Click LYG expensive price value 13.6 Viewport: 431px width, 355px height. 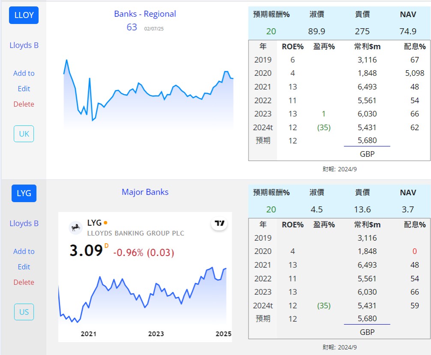click(362, 209)
